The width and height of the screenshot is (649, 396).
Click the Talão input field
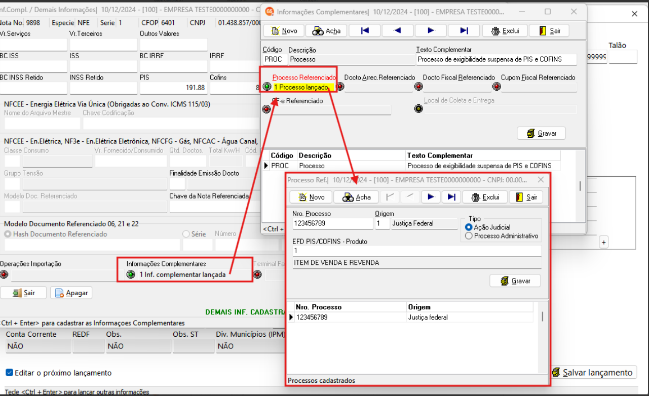623,57
